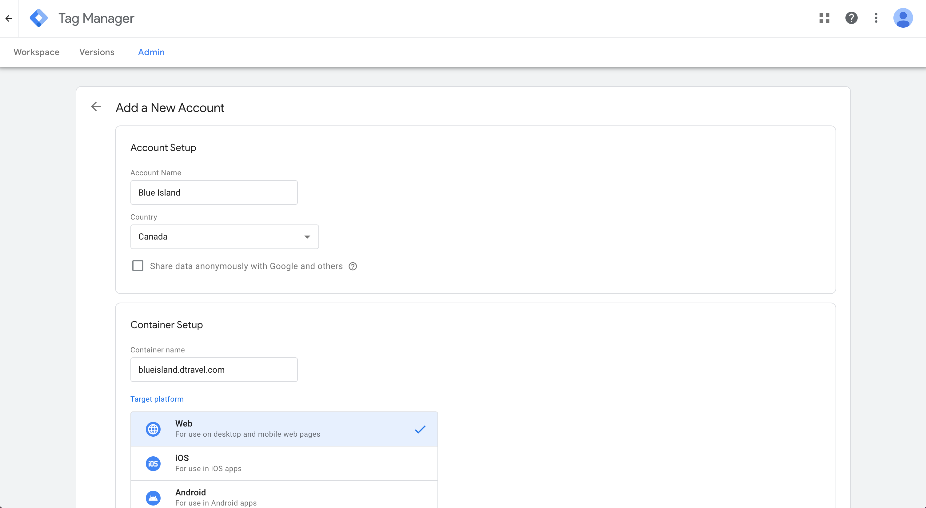926x508 pixels.
Task: Click the Tag Manager diamond logo
Action: click(x=38, y=18)
